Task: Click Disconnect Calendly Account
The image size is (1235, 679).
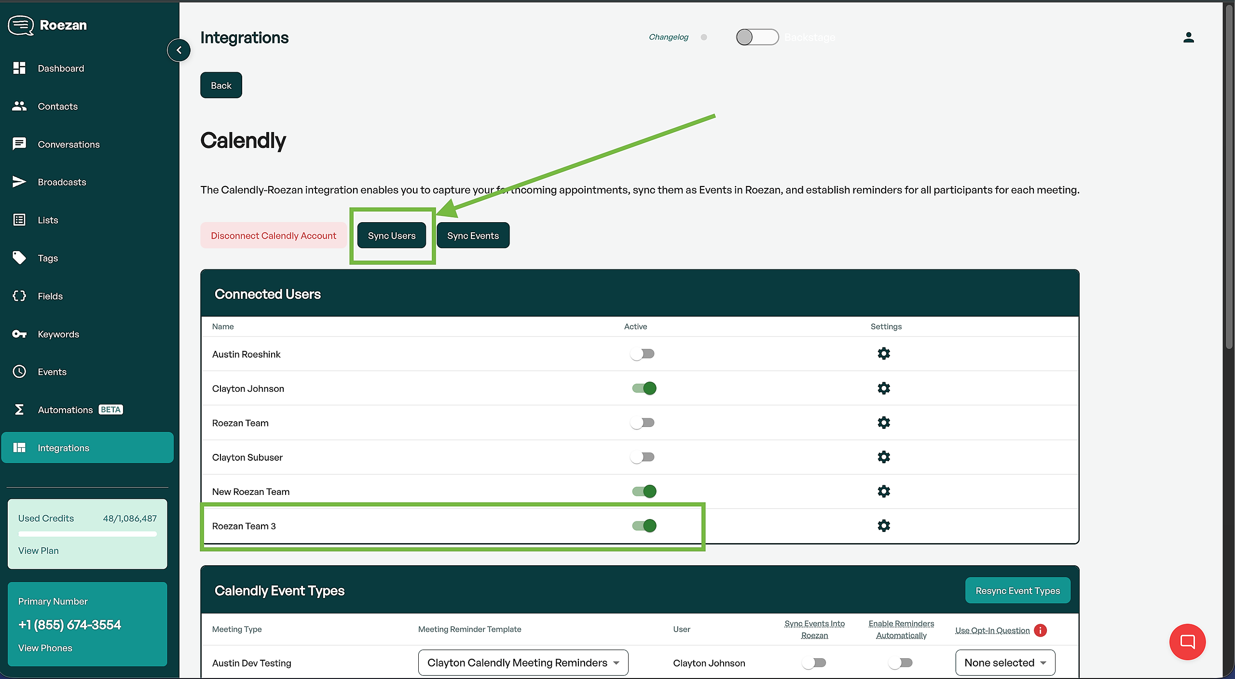Action: point(273,236)
